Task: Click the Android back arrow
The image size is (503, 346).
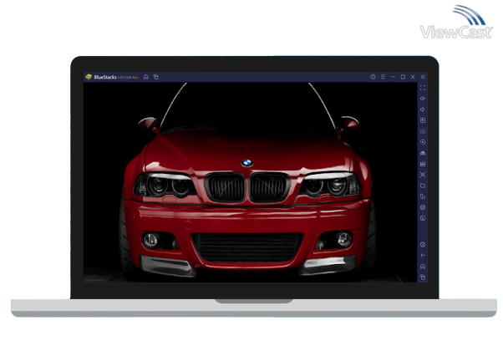Action: pyautogui.click(x=423, y=256)
